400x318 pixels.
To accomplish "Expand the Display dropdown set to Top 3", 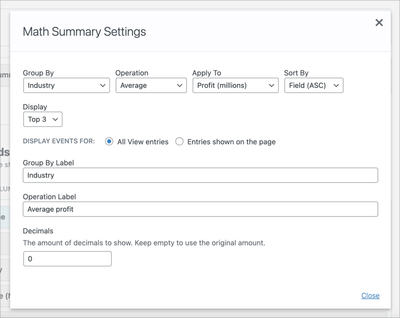I will [x=43, y=120].
